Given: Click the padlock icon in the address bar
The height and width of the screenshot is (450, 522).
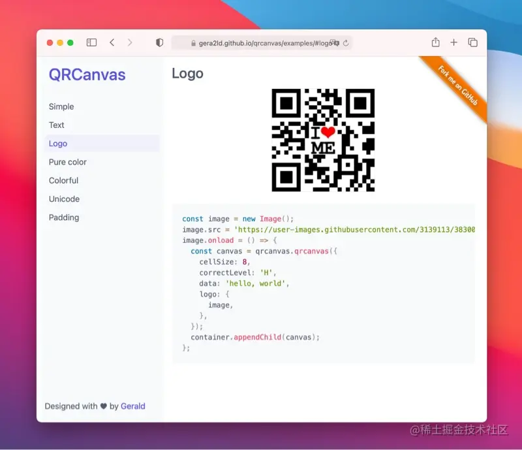Looking at the screenshot, I should [x=193, y=43].
